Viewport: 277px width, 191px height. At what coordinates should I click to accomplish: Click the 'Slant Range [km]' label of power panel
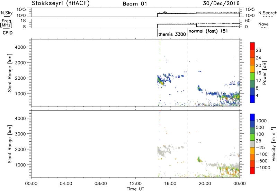[x=10, y=73]
